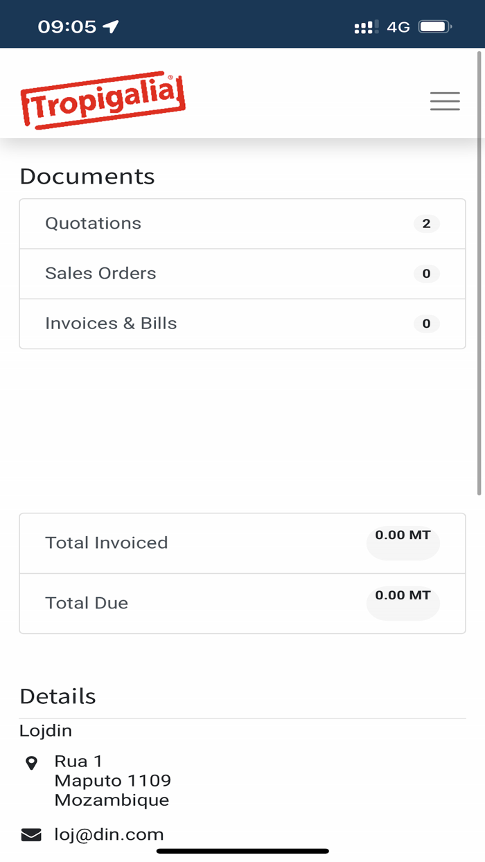Tap the map pin address icon
The height and width of the screenshot is (862, 485).
31,764
